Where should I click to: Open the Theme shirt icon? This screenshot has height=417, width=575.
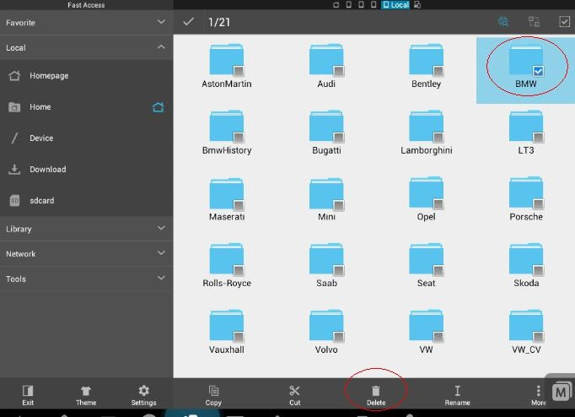click(x=86, y=391)
